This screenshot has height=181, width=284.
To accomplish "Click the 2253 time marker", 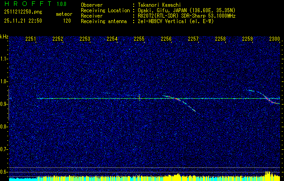I will [85, 38].
